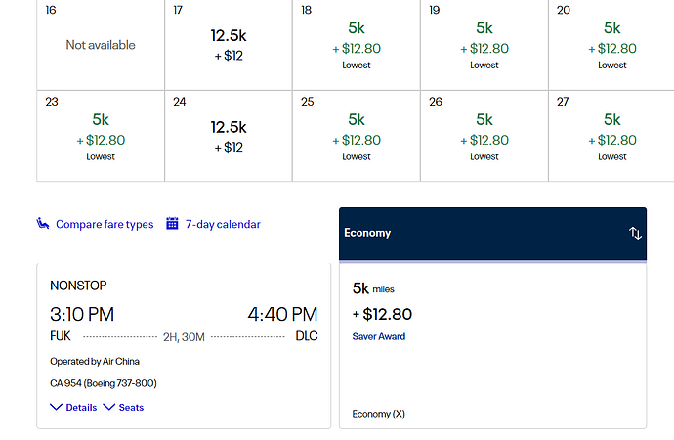674x440 pixels.
Task: Open the Saver Award link
Action: click(x=379, y=336)
